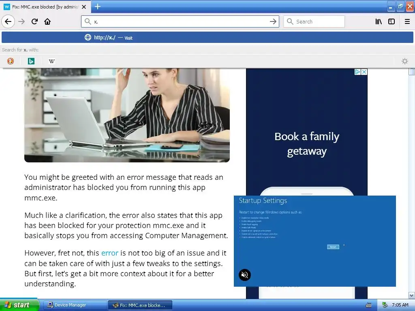Click the on-screen keyboard tray icon
The width and height of the screenshot is (415, 311).
click(x=369, y=305)
